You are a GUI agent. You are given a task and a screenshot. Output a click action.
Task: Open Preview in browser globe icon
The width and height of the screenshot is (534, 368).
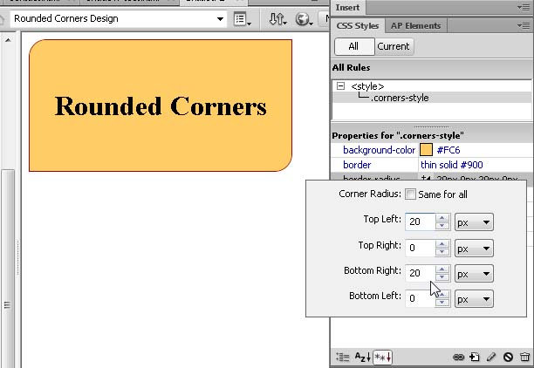click(304, 18)
